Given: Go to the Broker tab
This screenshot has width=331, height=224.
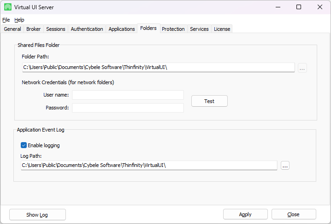Looking at the screenshot, I should [x=34, y=29].
